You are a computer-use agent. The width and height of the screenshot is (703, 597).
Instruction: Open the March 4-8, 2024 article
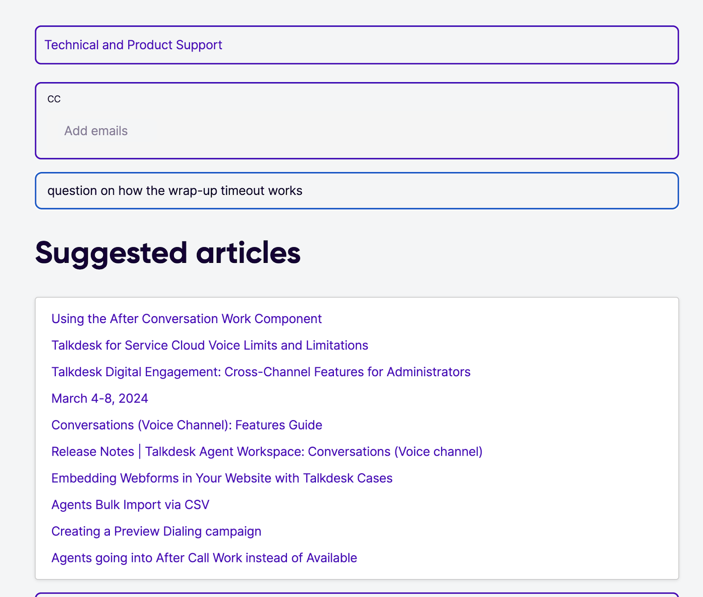(100, 398)
